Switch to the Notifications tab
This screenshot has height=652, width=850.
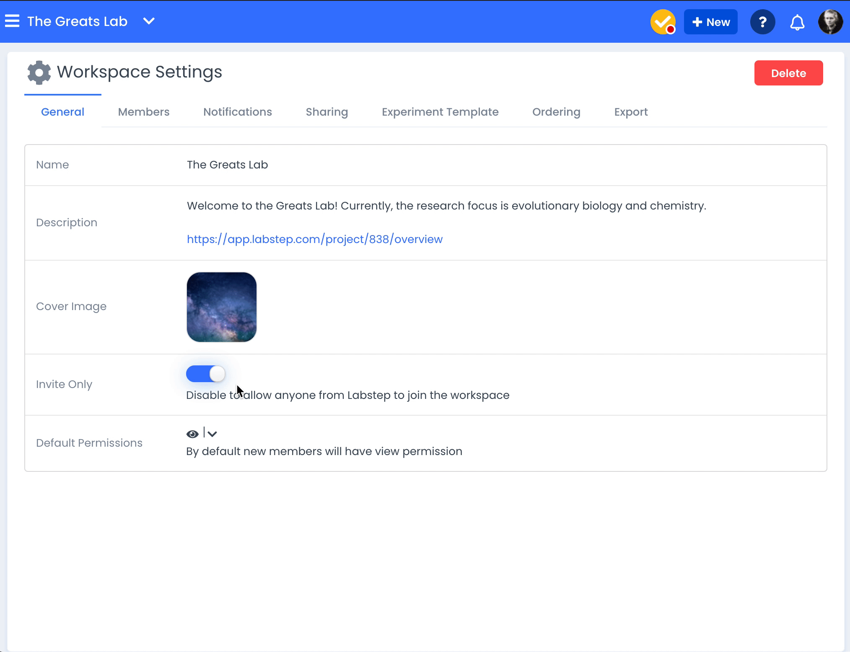point(238,112)
